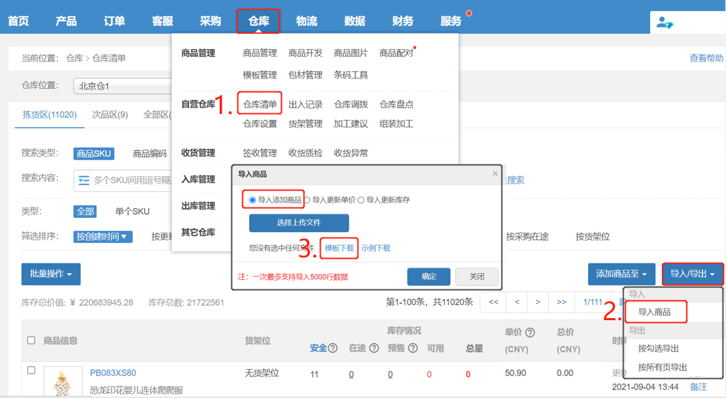Click the 模板下载 link

coord(339,248)
